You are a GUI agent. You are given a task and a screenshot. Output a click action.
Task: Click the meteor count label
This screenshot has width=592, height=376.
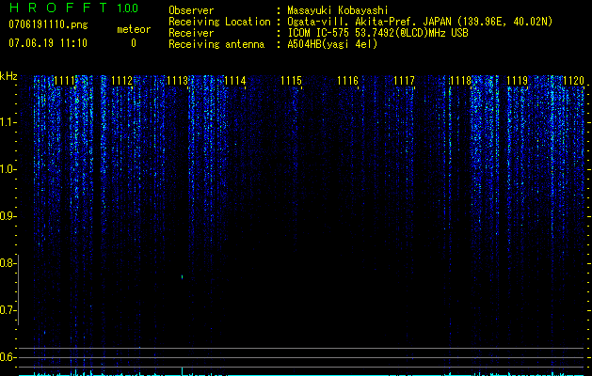click(x=134, y=29)
